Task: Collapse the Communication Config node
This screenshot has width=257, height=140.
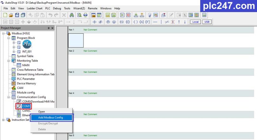Action: coord(9,97)
